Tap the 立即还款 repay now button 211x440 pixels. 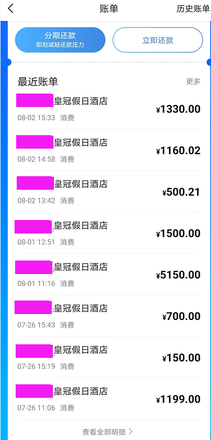pyautogui.click(x=158, y=40)
